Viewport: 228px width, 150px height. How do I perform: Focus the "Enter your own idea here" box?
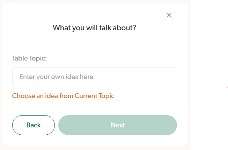click(94, 77)
